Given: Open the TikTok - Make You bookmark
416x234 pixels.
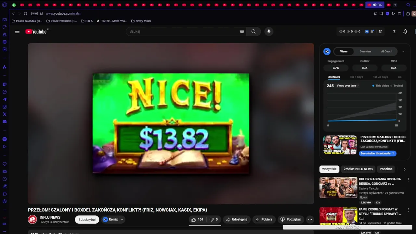Looking at the screenshot, I should pyautogui.click(x=112, y=21).
